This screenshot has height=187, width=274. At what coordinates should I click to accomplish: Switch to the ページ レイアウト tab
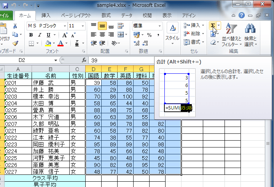coord(76,16)
